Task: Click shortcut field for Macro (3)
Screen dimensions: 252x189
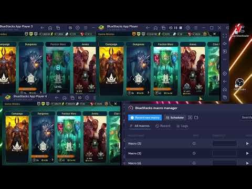Action: click(225, 153)
